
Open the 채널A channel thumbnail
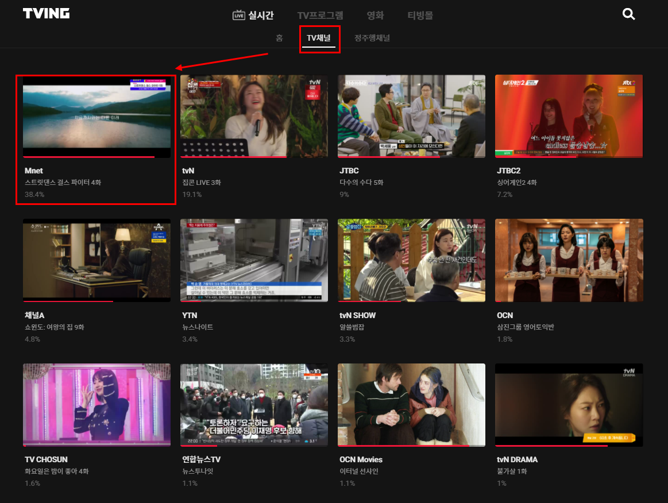pyautogui.click(x=96, y=260)
